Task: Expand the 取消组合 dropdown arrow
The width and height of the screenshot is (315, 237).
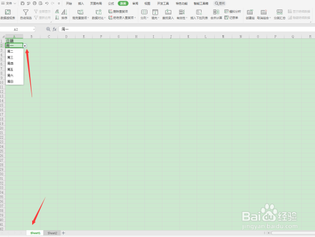Action: click(270, 18)
